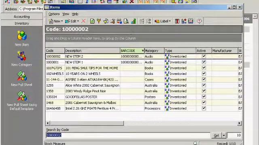
Task: Click the New Item sidebar icon
Action: [22, 35]
